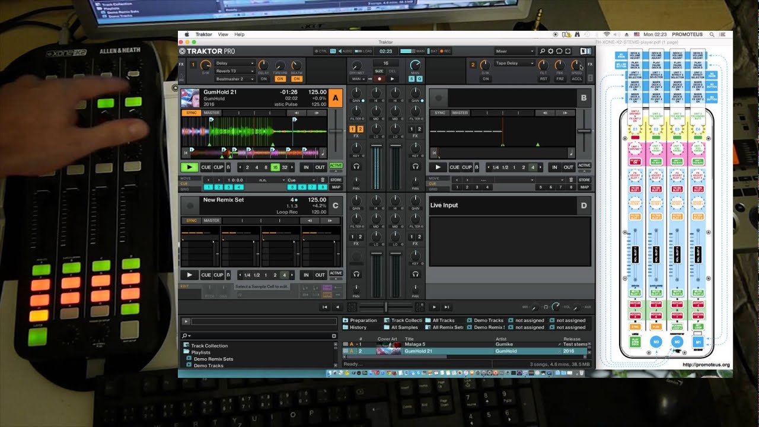
Task: Play the loop recorder
Action: point(392,78)
